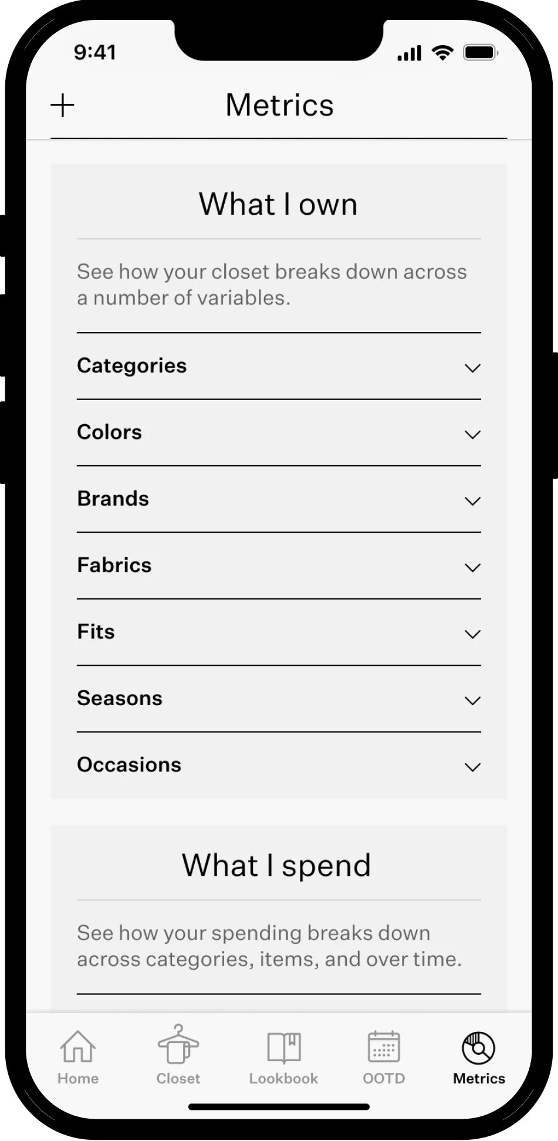
Task: Tap the home indicator bar
Action: tap(279, 1107)
